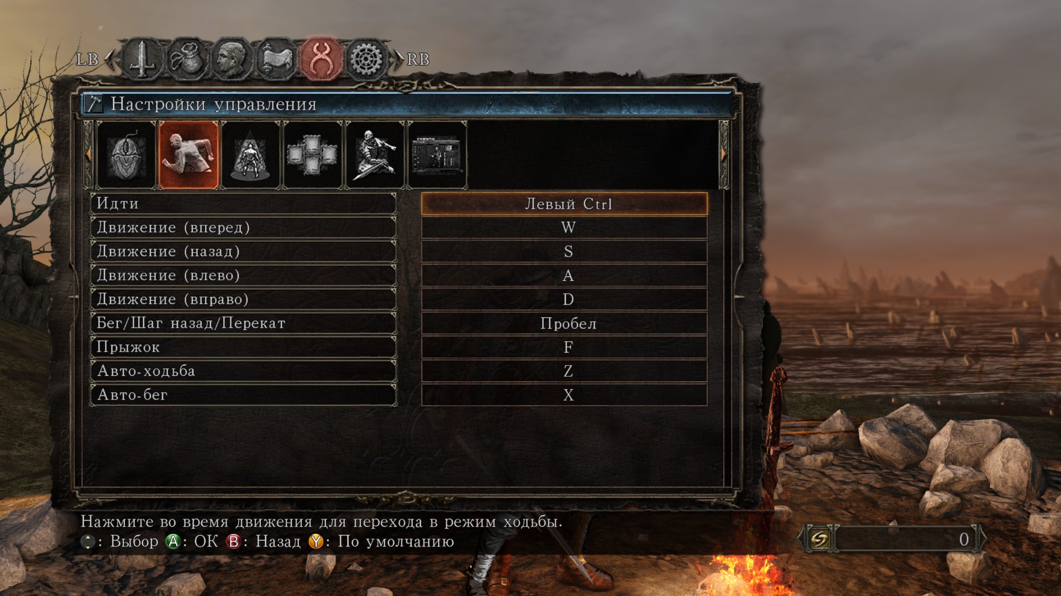Select the standing figure camera category icon
Image resolution: width=1061 pixels, height=596 pixels.
pos(251,156)
